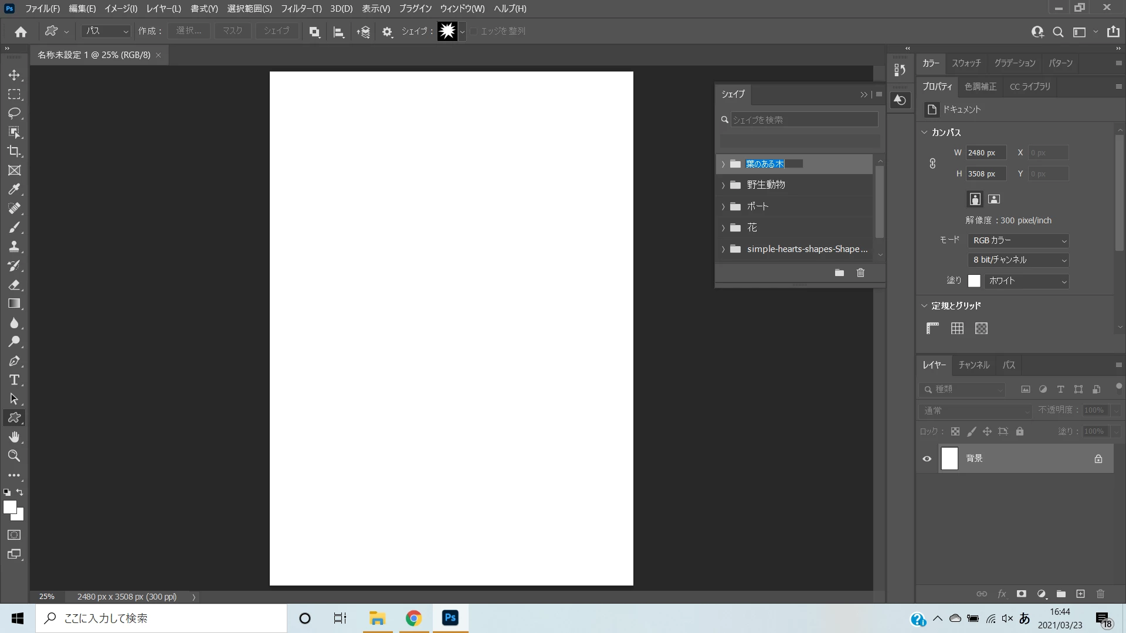Set canvas to landscape orientation

993,199
